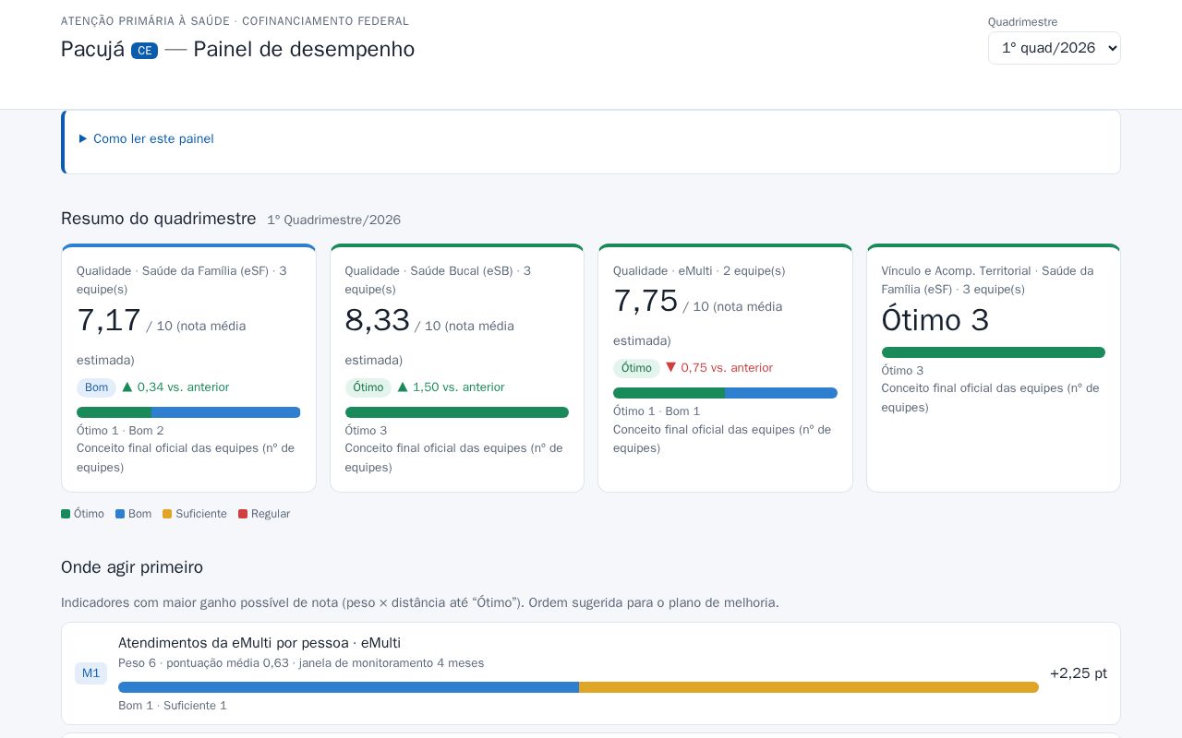Expand "Como ler este painel" section
Screen dimensions: 1182x738
[147, 138]
